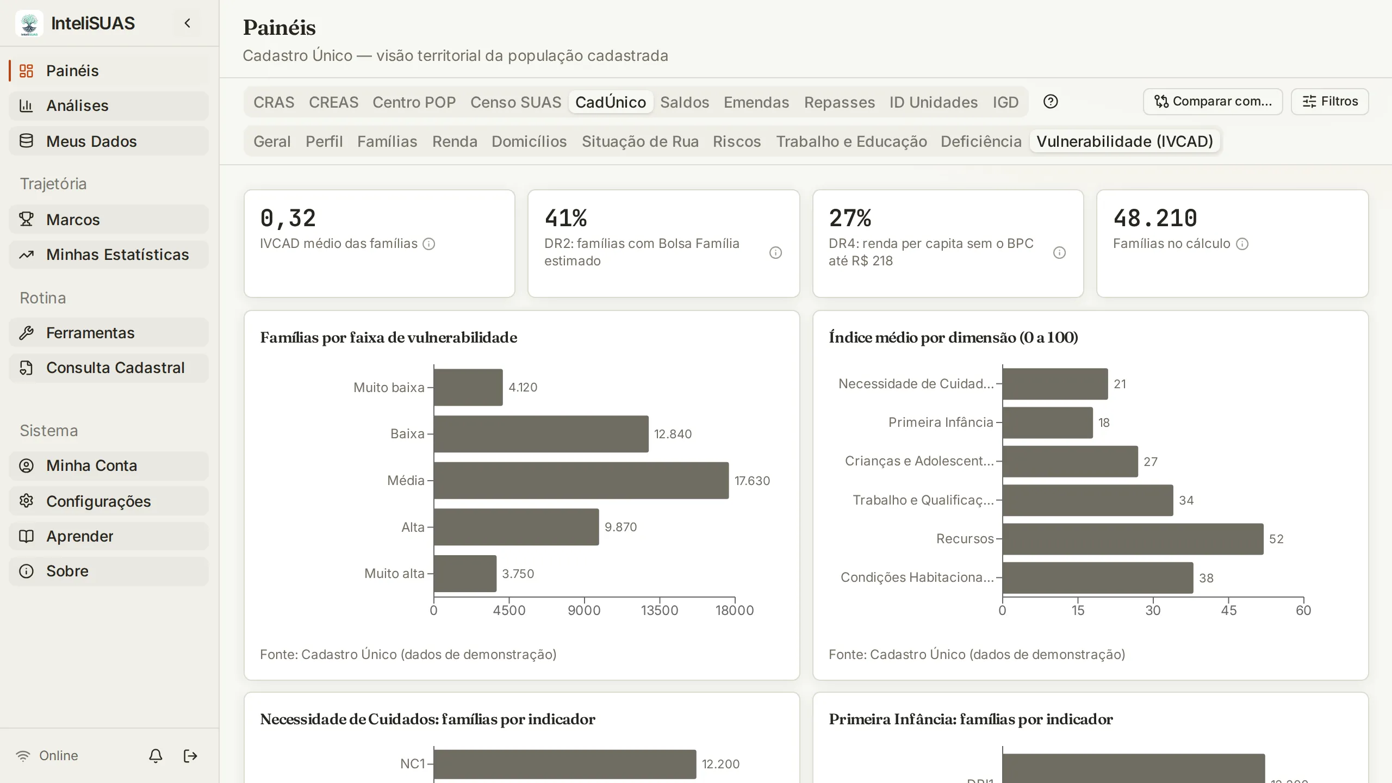Open the Trabalho e Educação sub-tab

852,141
